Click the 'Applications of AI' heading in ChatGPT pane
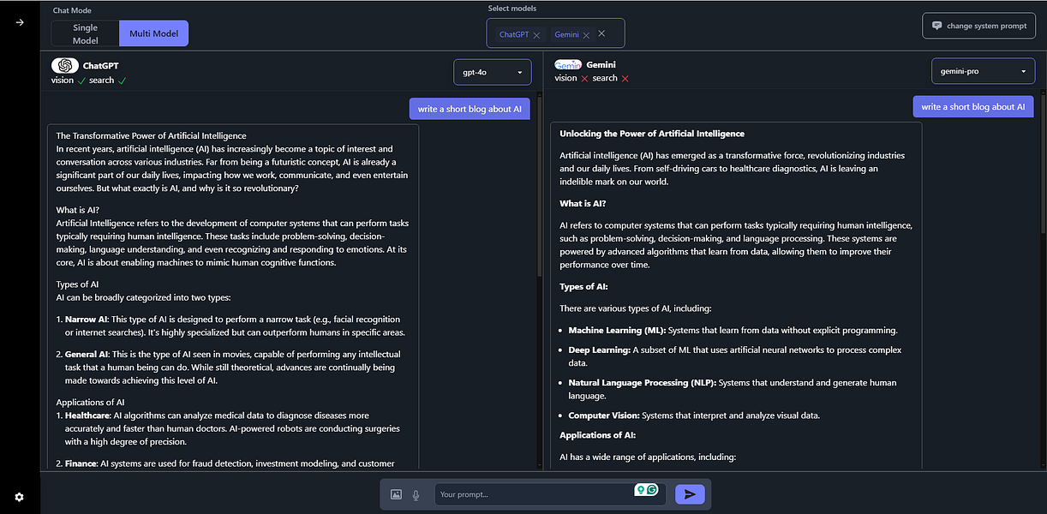This screenshot has height=514, width=1047. click(x=90, y=402)
